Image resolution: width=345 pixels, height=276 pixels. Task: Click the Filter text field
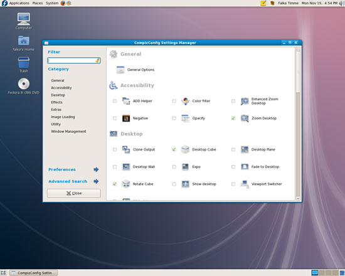[74, 60]
